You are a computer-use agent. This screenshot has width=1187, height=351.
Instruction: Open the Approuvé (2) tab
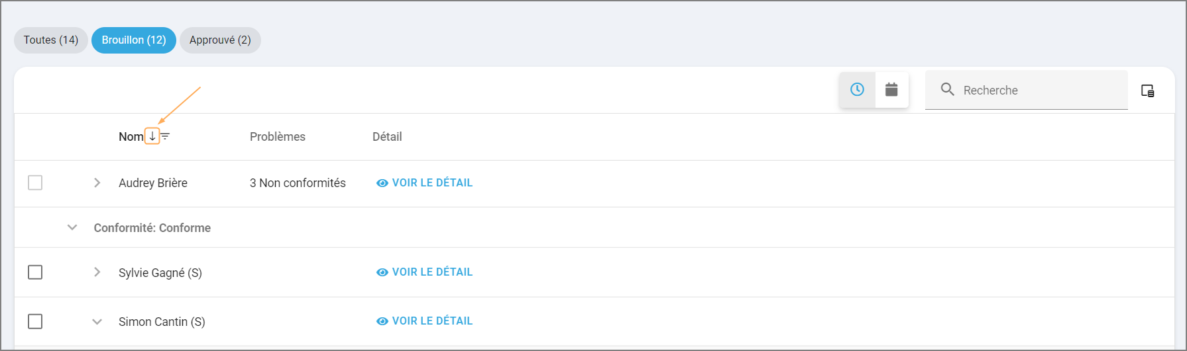tap(220, 40)
